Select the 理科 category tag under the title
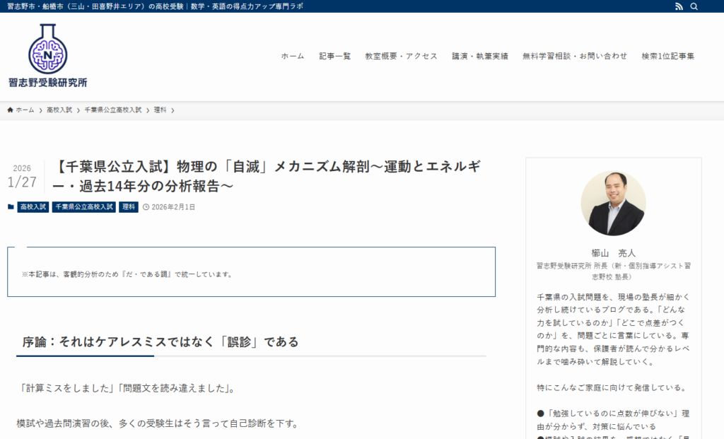The image size is (724, 439). 128,207
